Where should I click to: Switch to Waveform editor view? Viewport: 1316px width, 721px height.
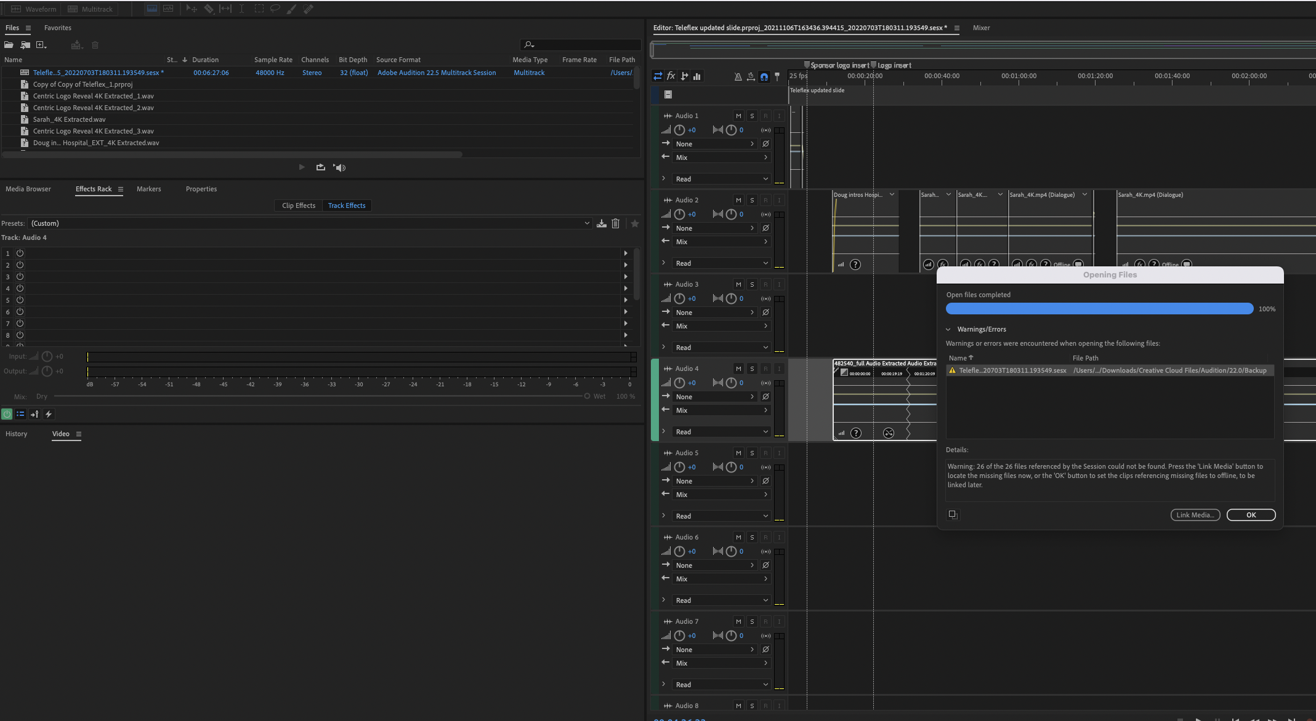[x=33, y=9]
